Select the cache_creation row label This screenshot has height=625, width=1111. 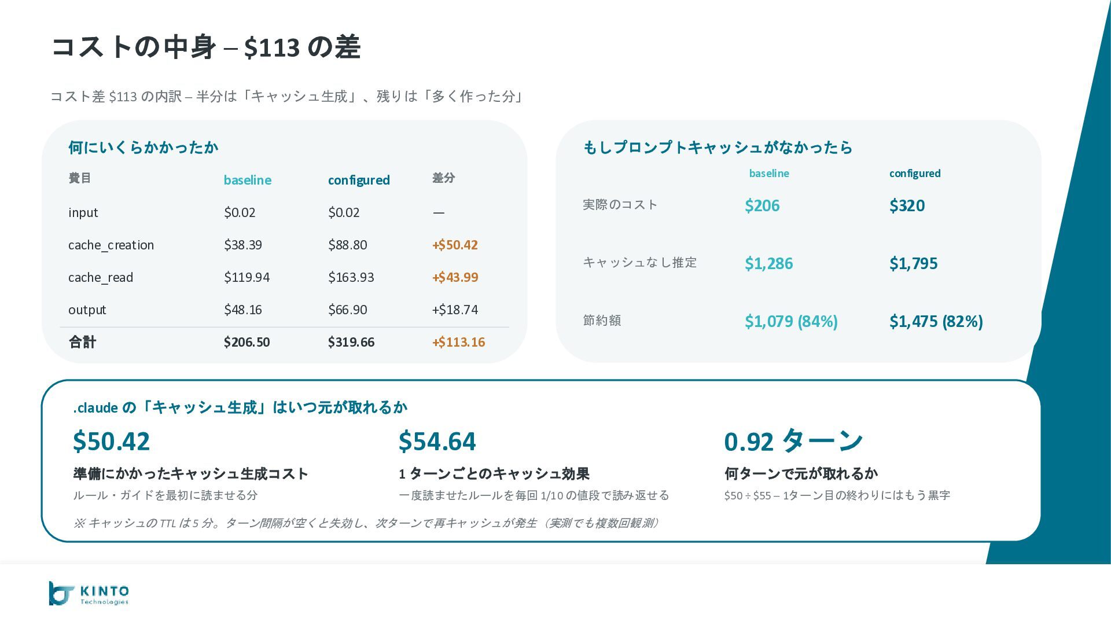111,245
